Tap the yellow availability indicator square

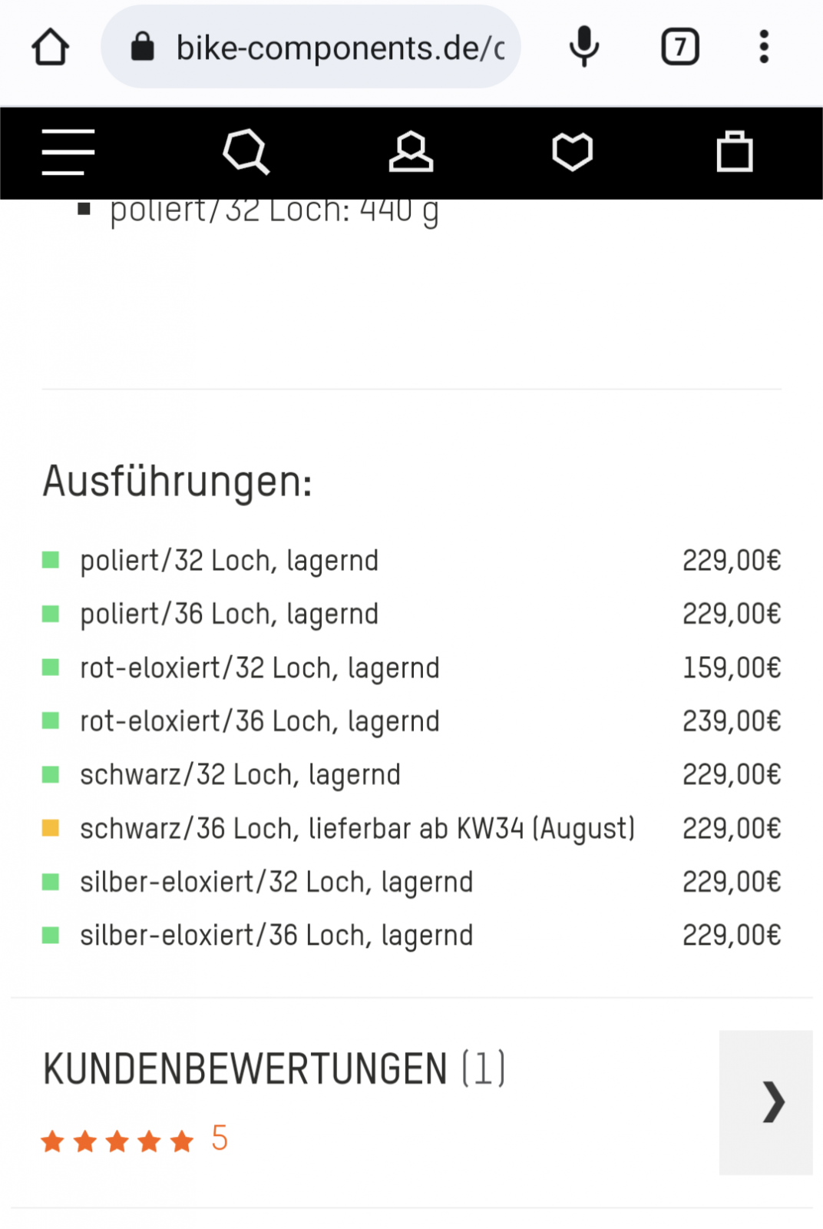coord(51,828)
